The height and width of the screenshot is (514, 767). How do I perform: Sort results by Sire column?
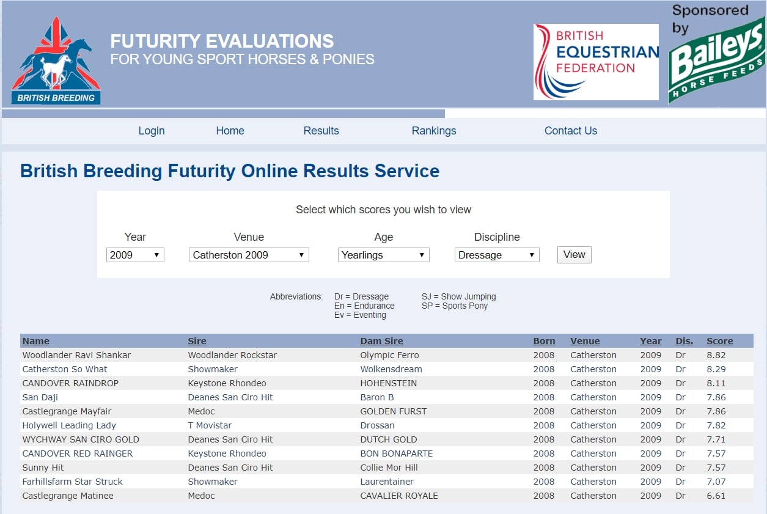(x=197, y=341)
